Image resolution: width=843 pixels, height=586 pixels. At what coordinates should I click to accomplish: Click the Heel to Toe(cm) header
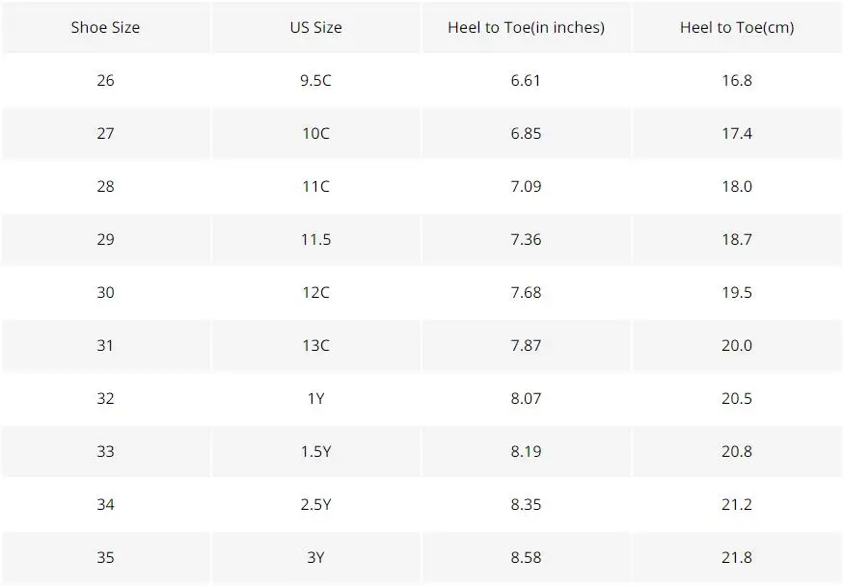click(x=737, y=27)
